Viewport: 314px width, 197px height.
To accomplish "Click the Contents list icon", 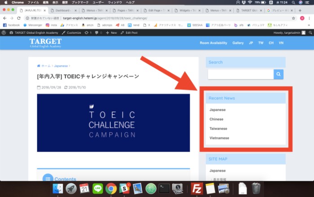I will 47,178.
